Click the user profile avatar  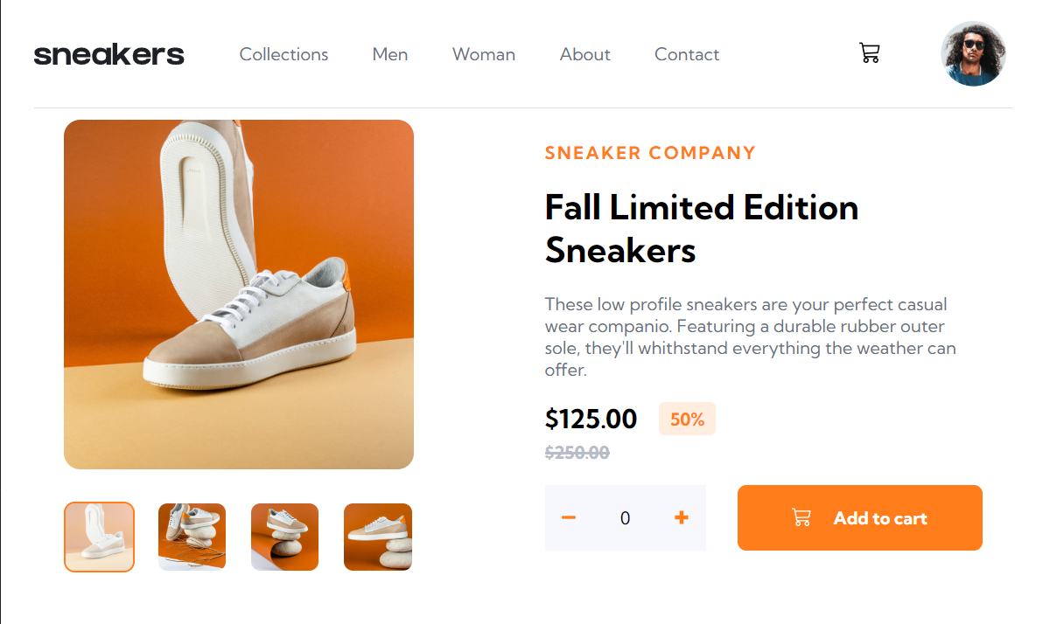point(973,53)
